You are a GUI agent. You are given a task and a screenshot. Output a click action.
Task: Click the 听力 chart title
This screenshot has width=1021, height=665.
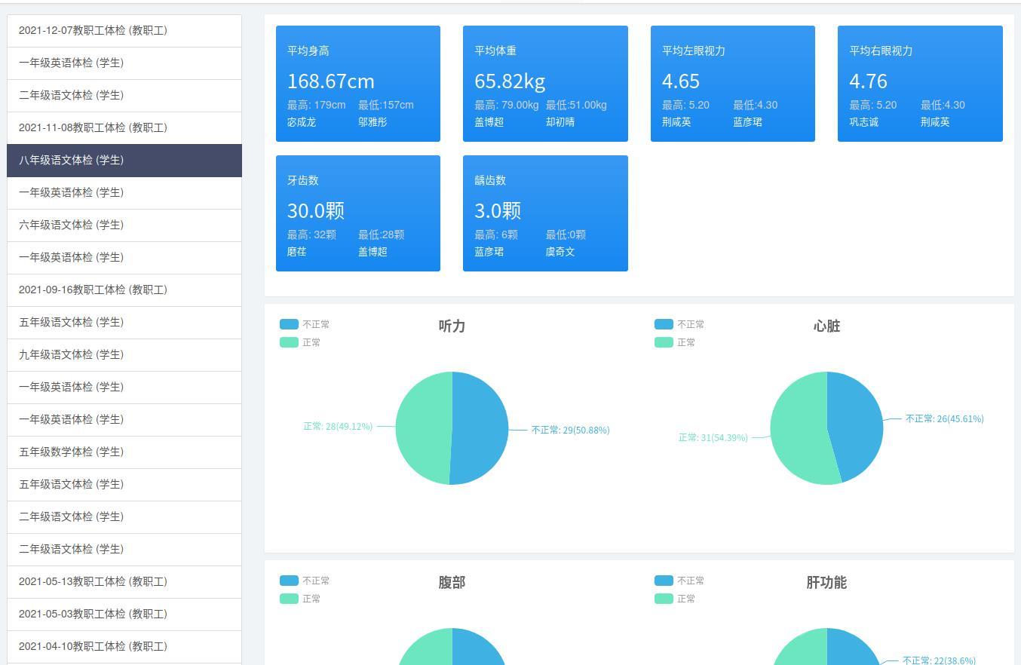452,326
